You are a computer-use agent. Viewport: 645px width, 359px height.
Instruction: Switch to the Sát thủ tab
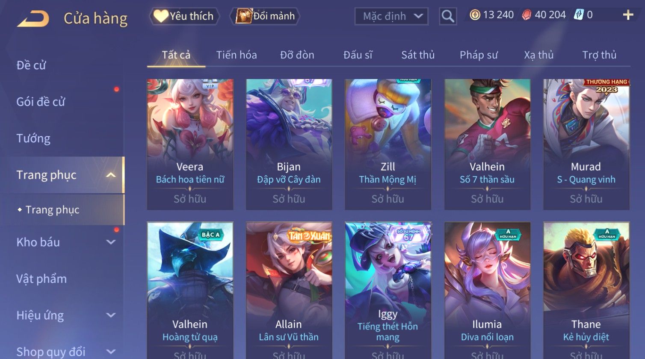(x=418, y=55)
